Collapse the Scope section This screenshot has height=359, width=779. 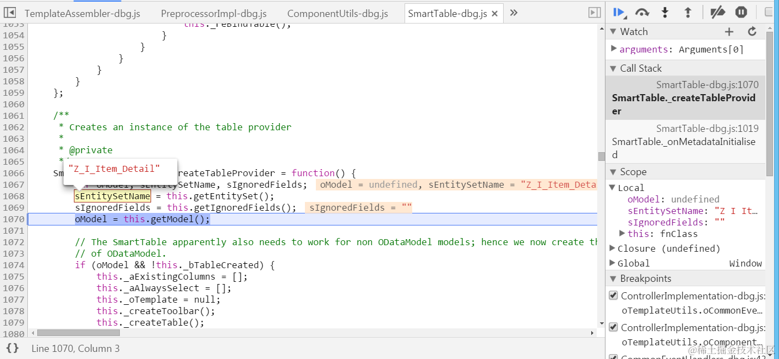tap(612, 172)
